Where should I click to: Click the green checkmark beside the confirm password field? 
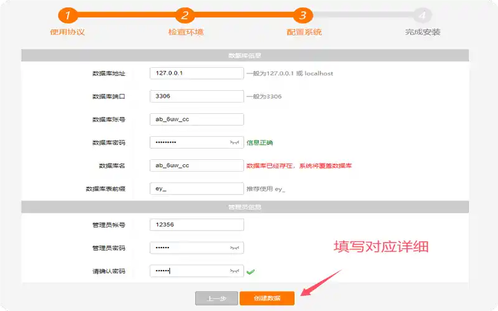point(251,272)
